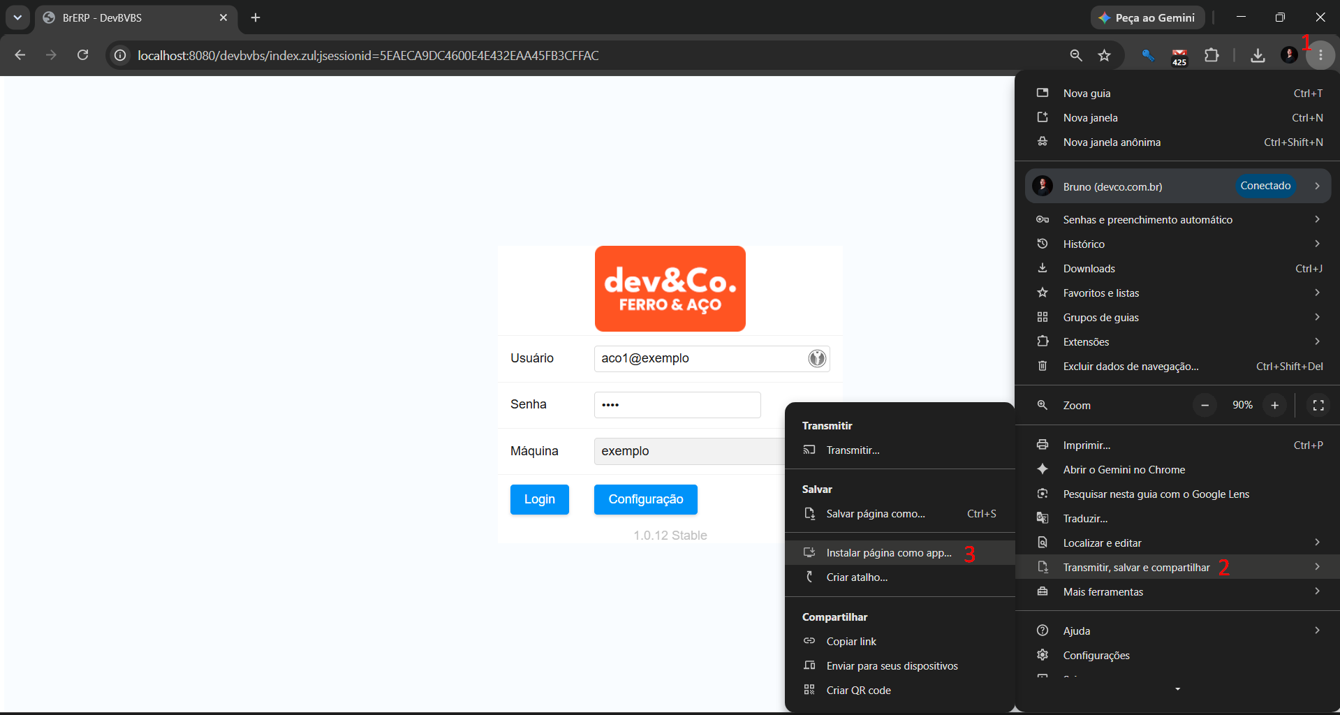Select Traduzir menu entry

[x=1179, y=519]
